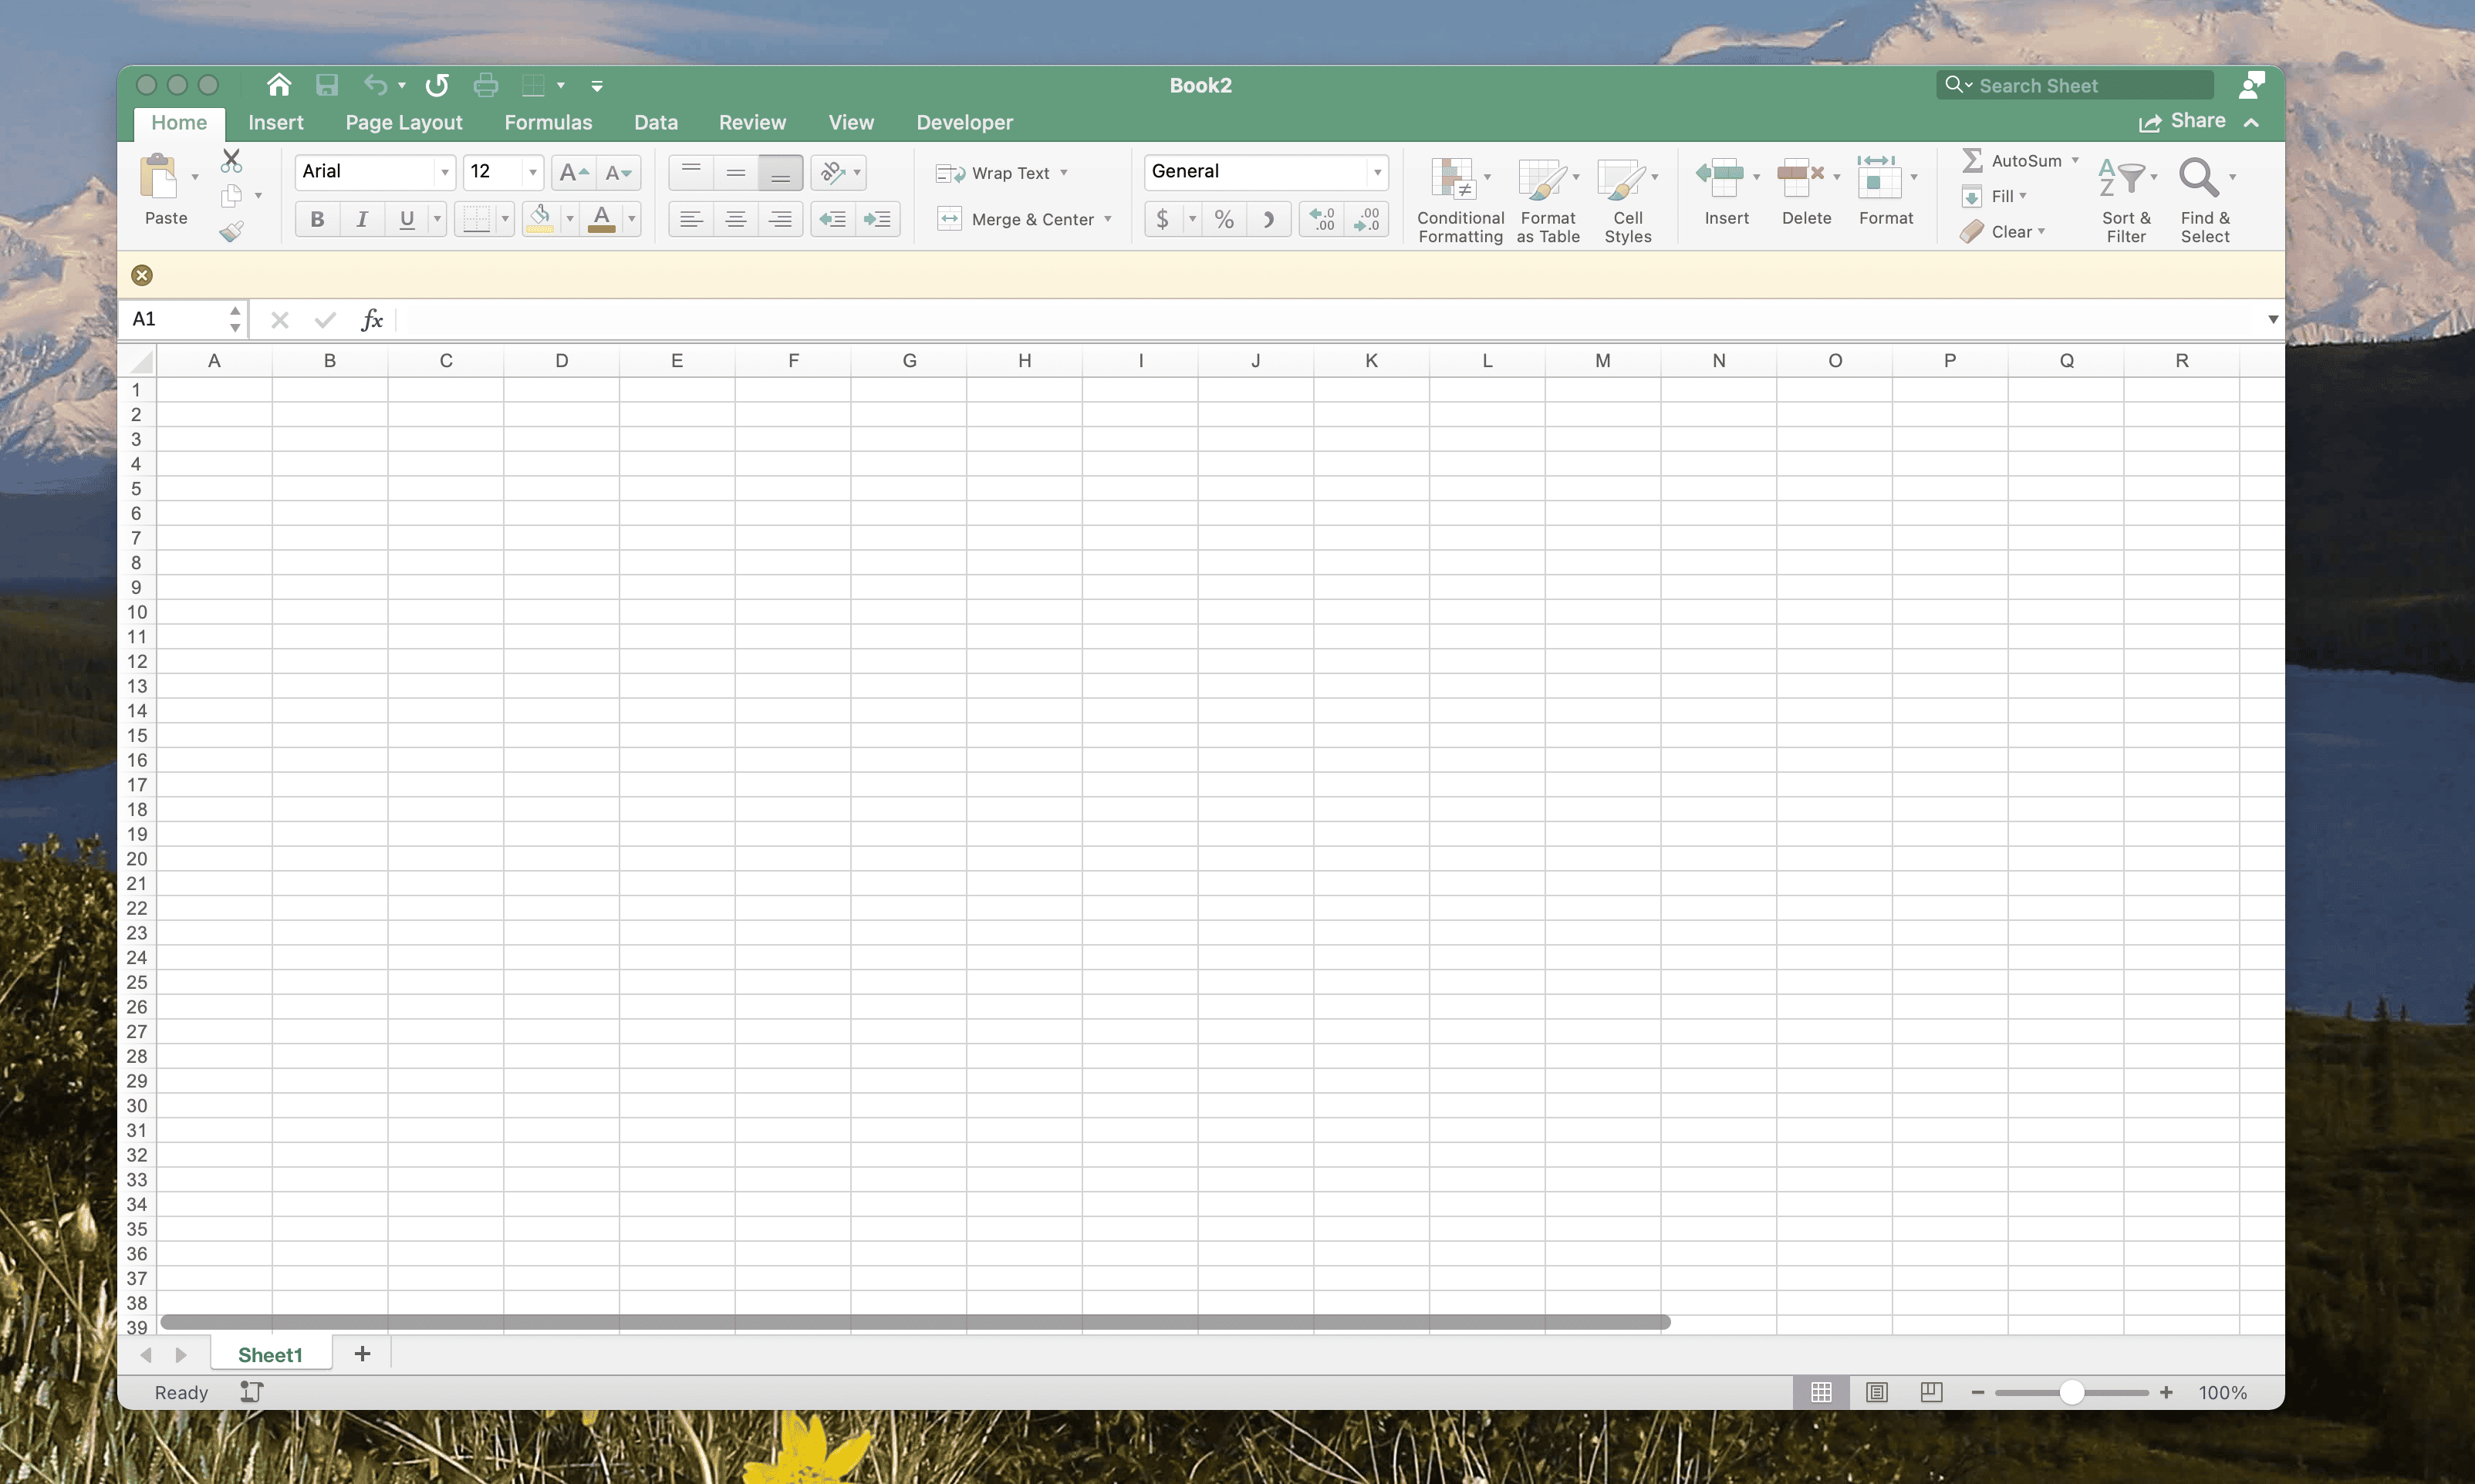Open Format as Table
This screenshot has height=1484, width=2475.
tap(1548, 200)
